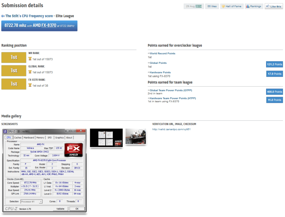
Task: Click the Max TDP value 125 W
Action: click(59, 148)
